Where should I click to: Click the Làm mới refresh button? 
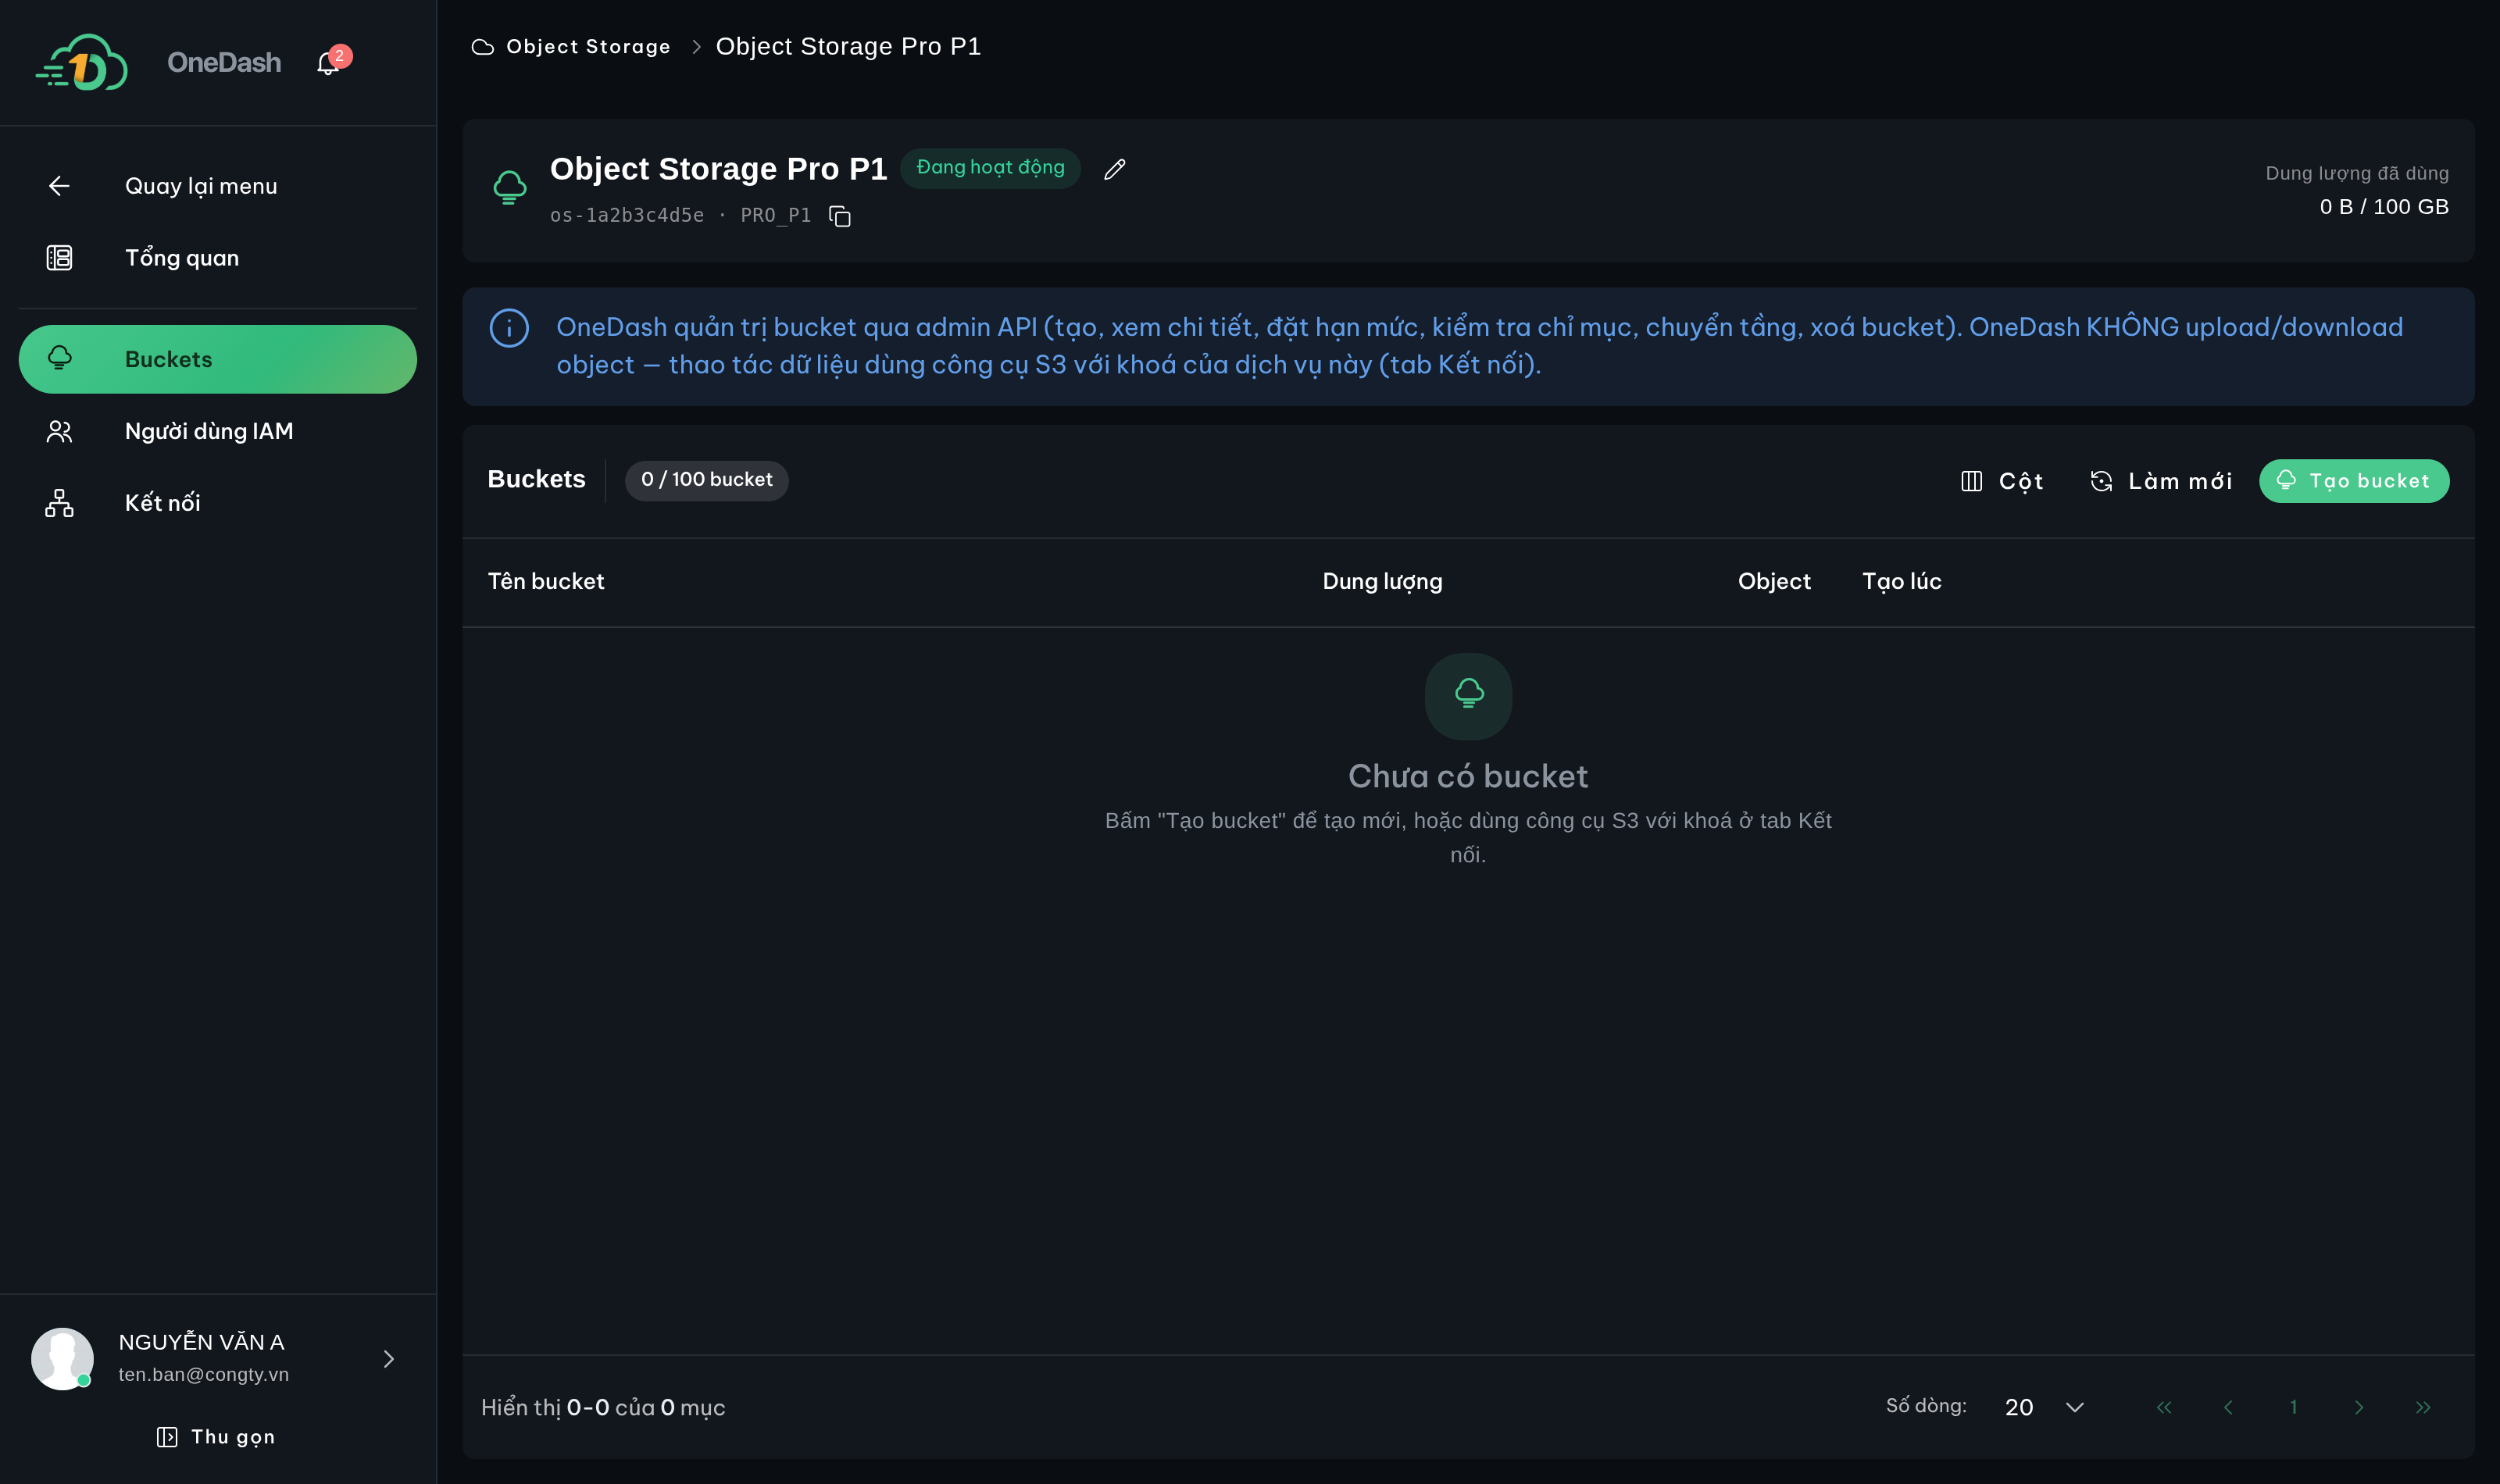2161,481
